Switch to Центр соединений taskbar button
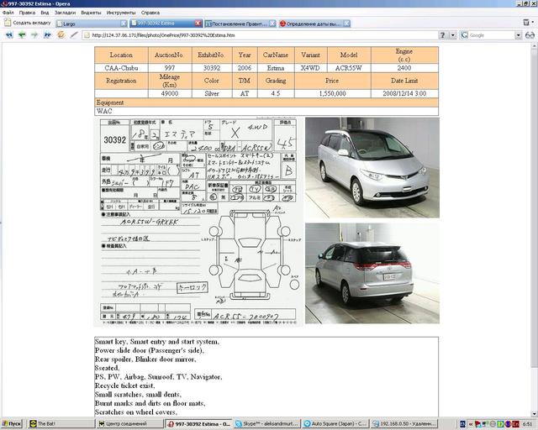Screen dimensions: 538x430 [129, 424]
